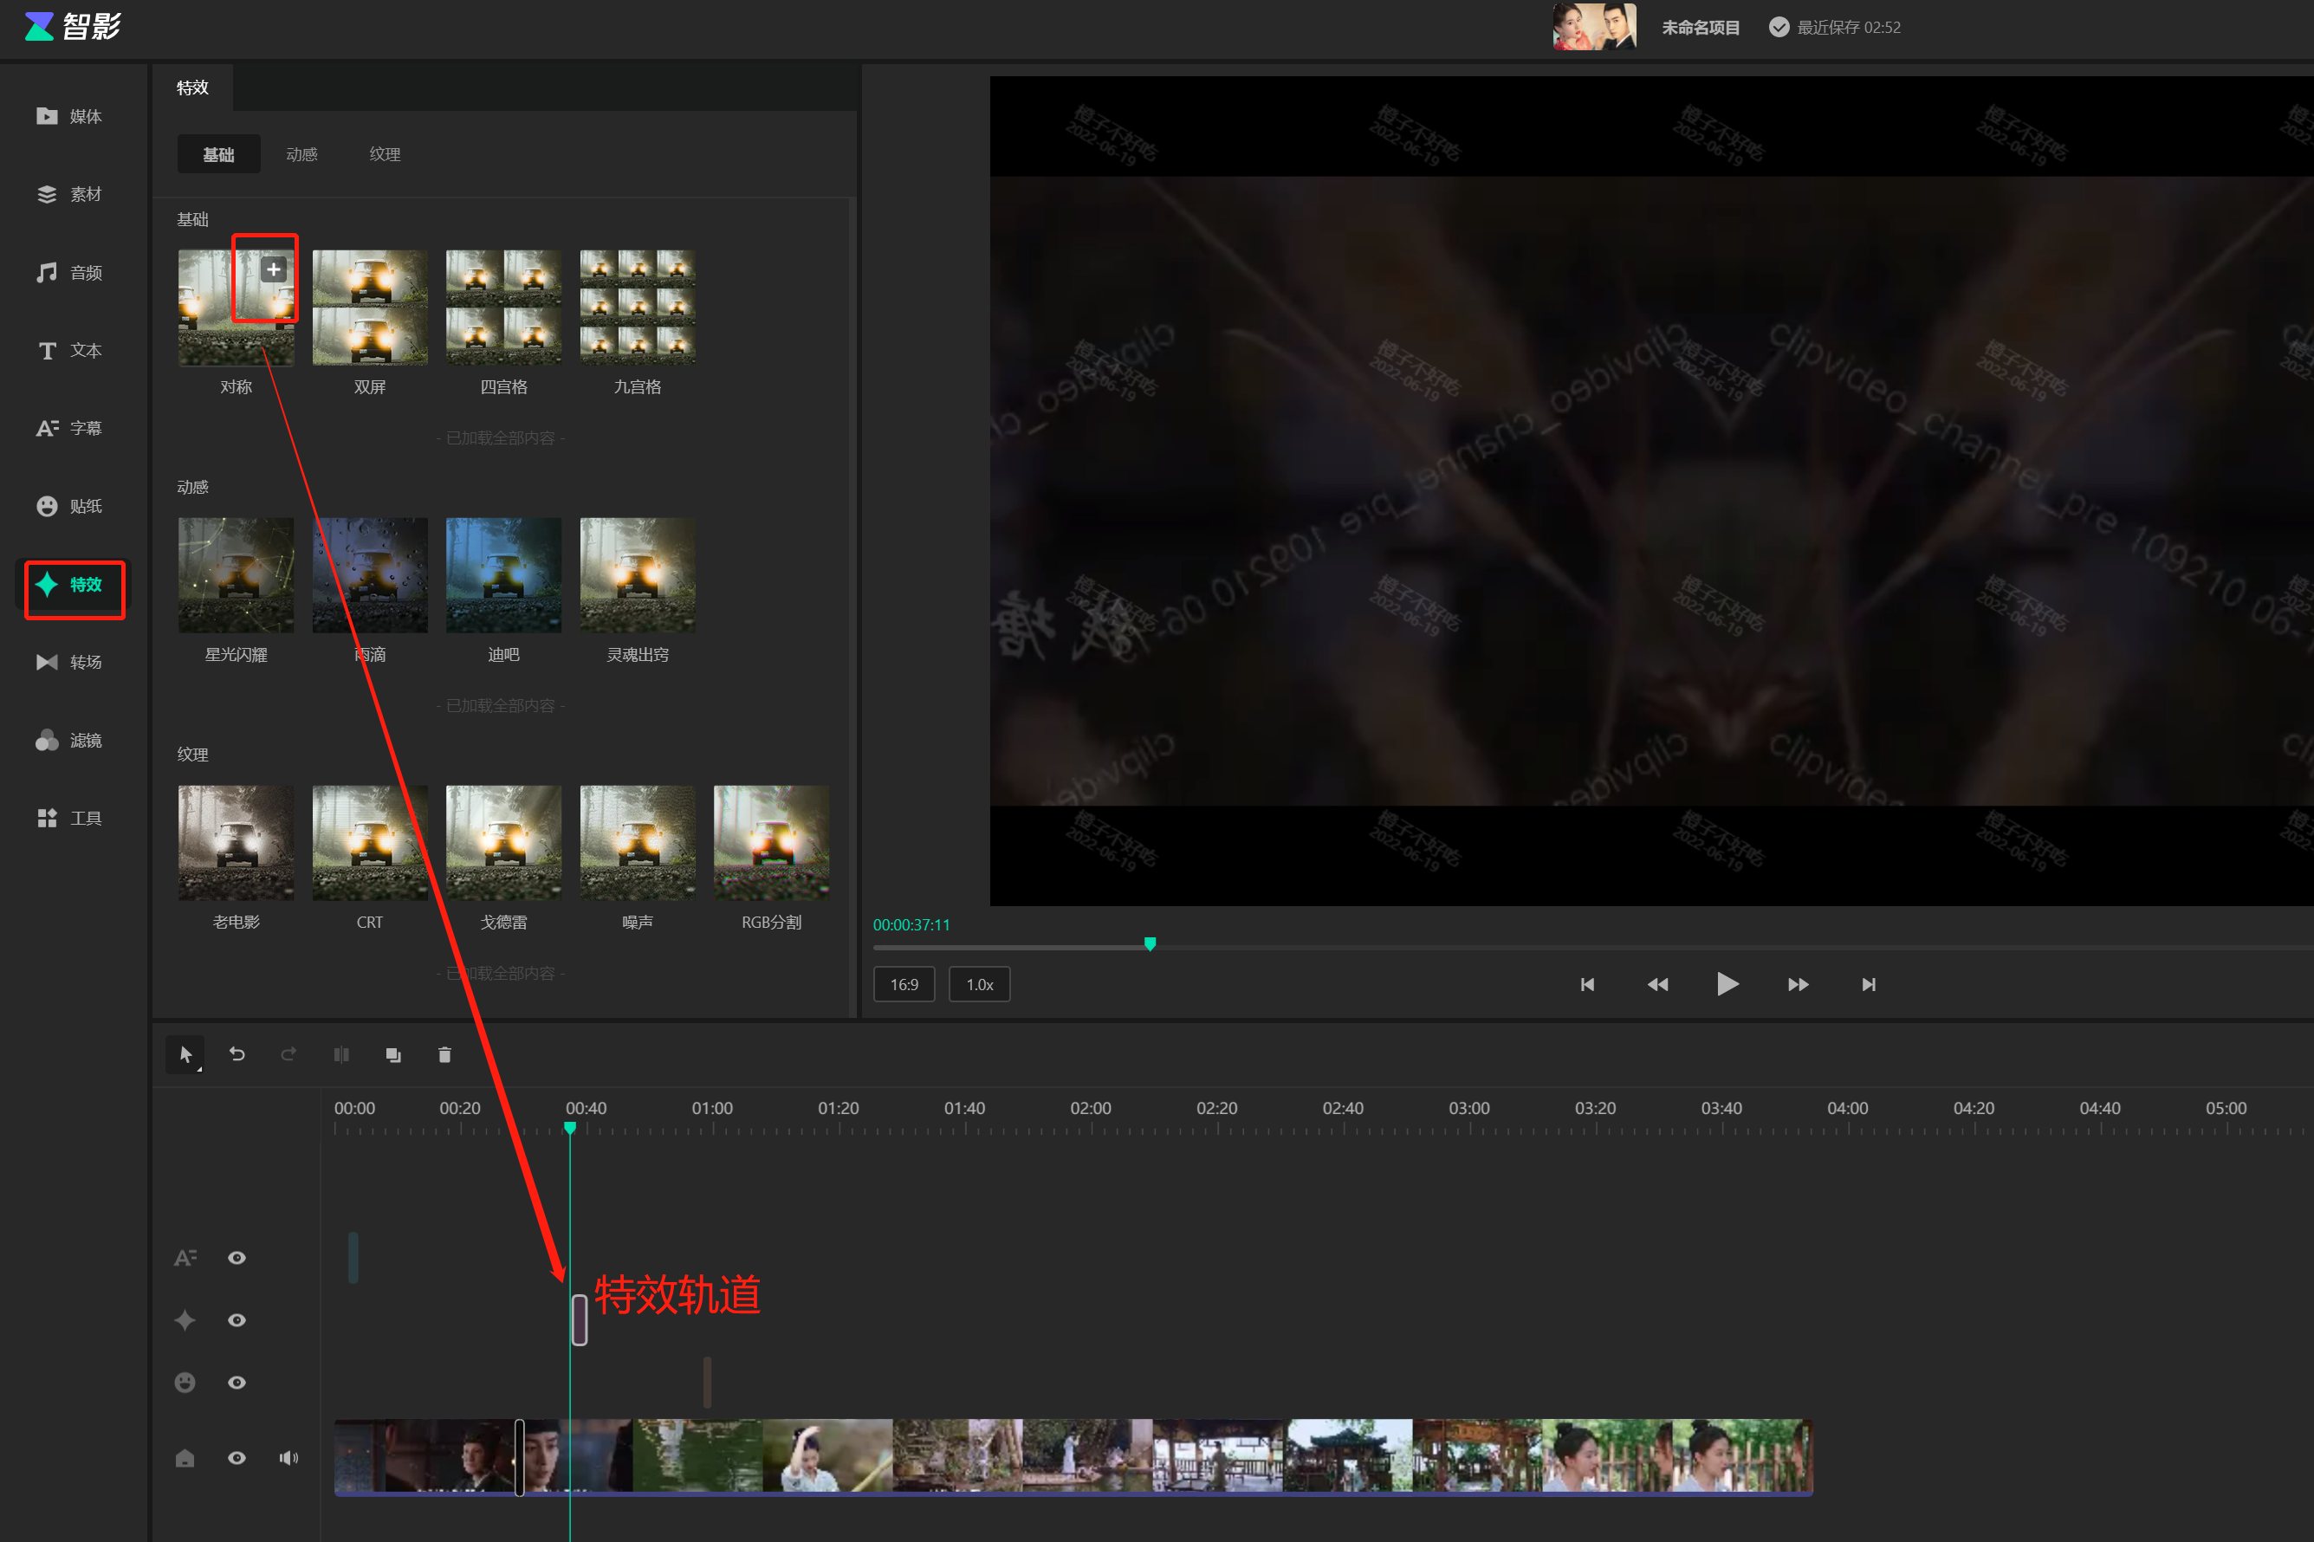Click the 最近保存 02:52 status

1835,28
